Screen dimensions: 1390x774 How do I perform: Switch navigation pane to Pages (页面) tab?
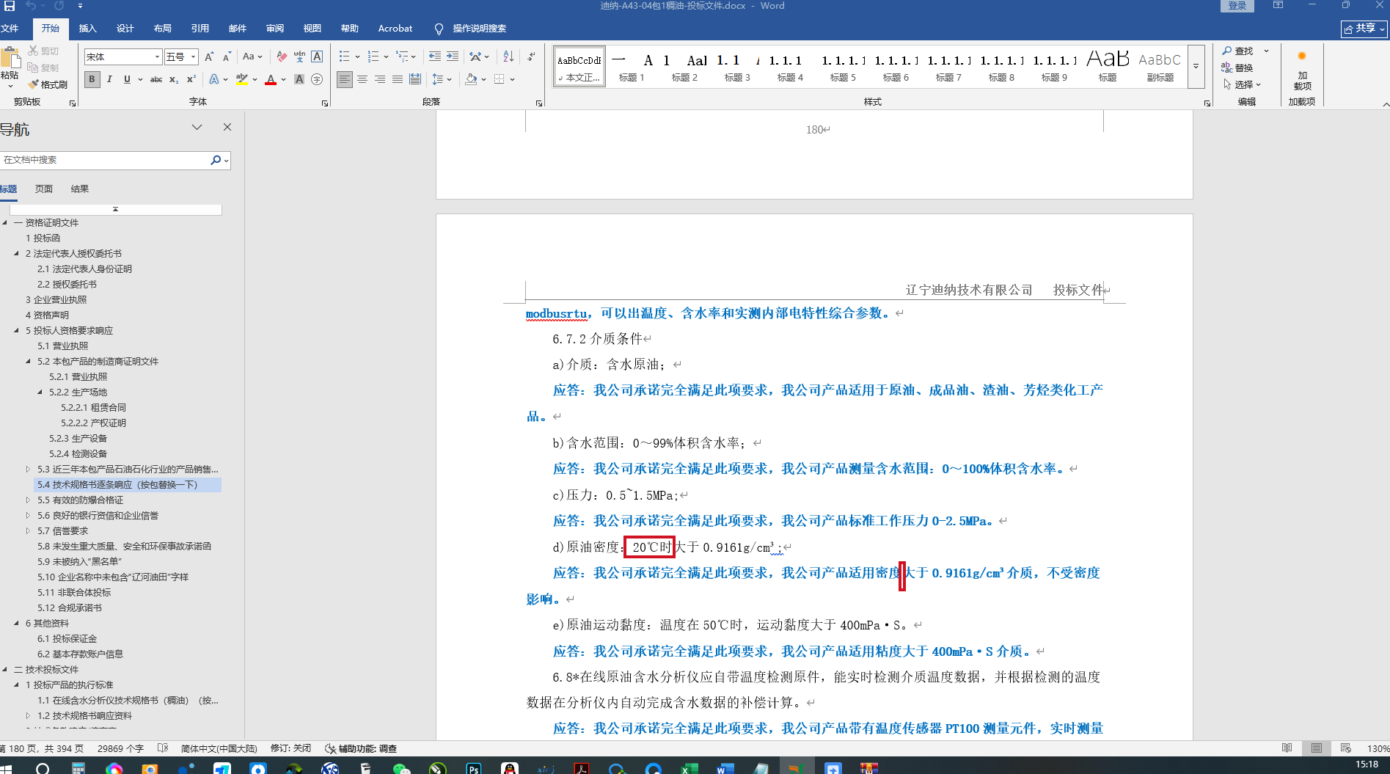44,189
